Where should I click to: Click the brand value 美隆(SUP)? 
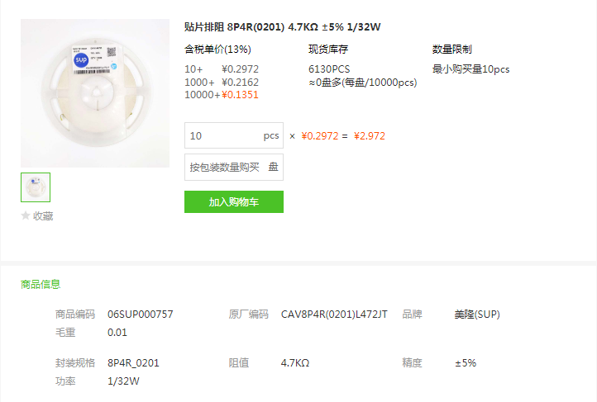click(x=477, y=315)
